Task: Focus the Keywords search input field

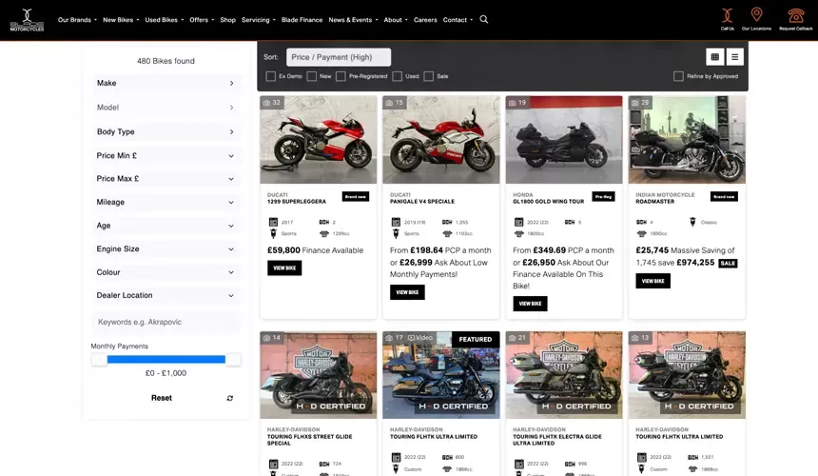Action: point(166,322)
